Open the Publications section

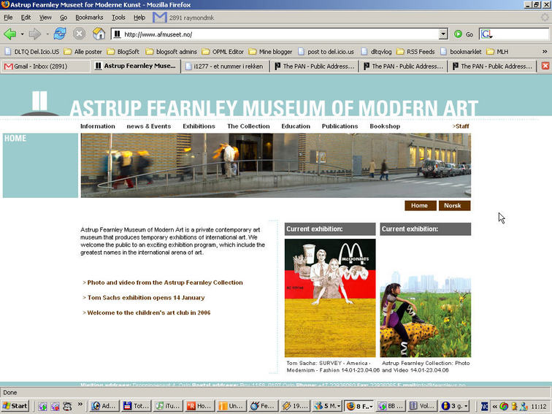tap(340, 126)
